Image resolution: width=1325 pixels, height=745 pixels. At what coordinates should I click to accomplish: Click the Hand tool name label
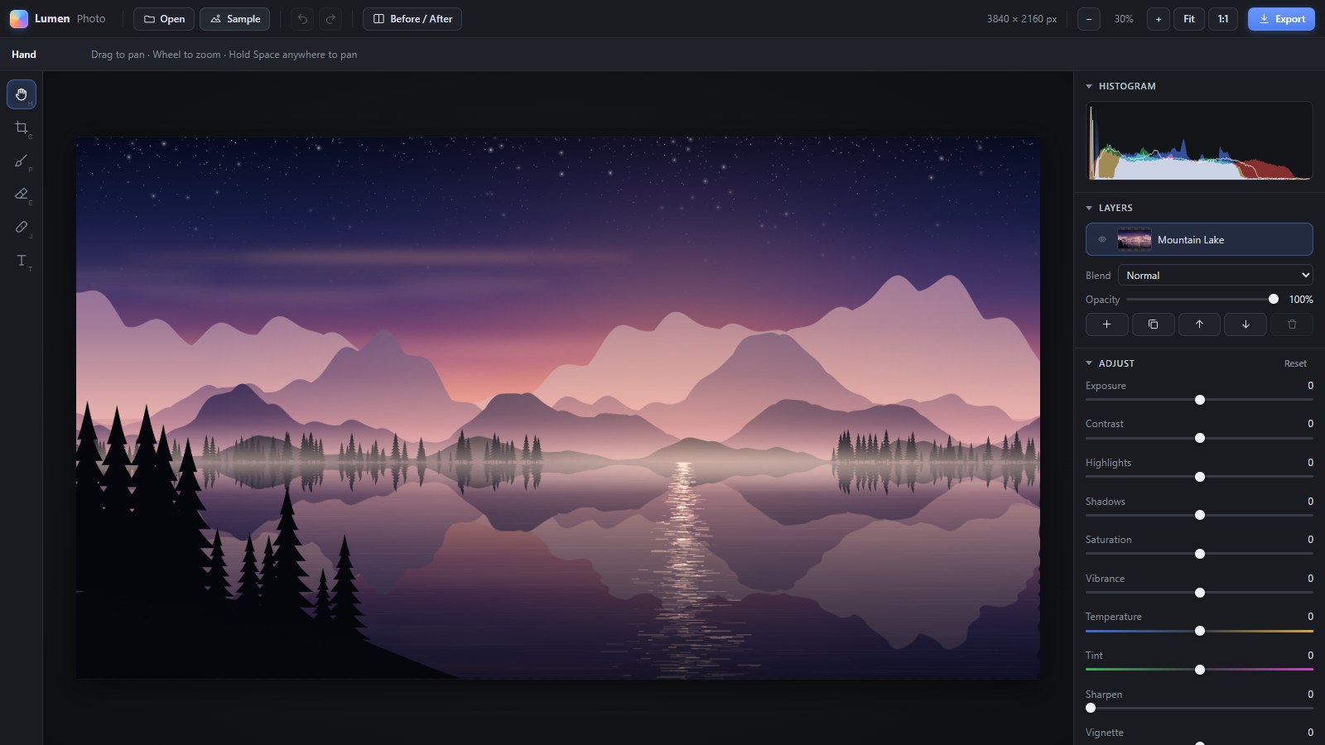24,55
